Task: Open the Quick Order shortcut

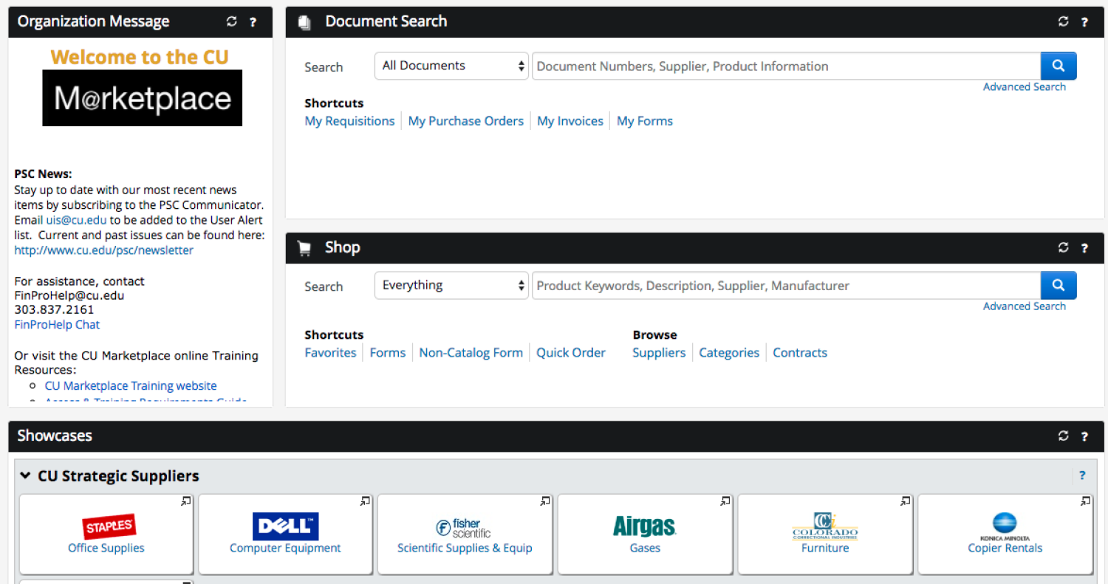Action: point(571,353)
